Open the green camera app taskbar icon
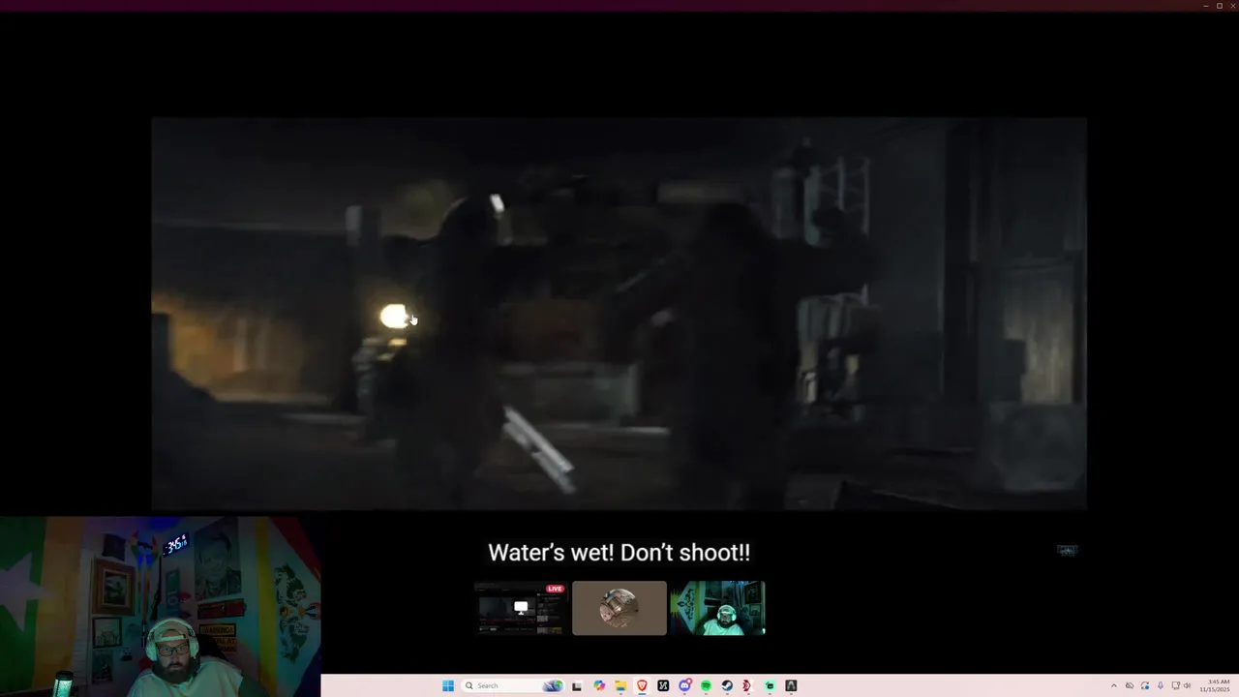The height and width of the screenshot is (697, 1239). (770, 685)
